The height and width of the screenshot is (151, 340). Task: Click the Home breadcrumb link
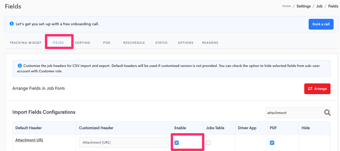[286, 6]
